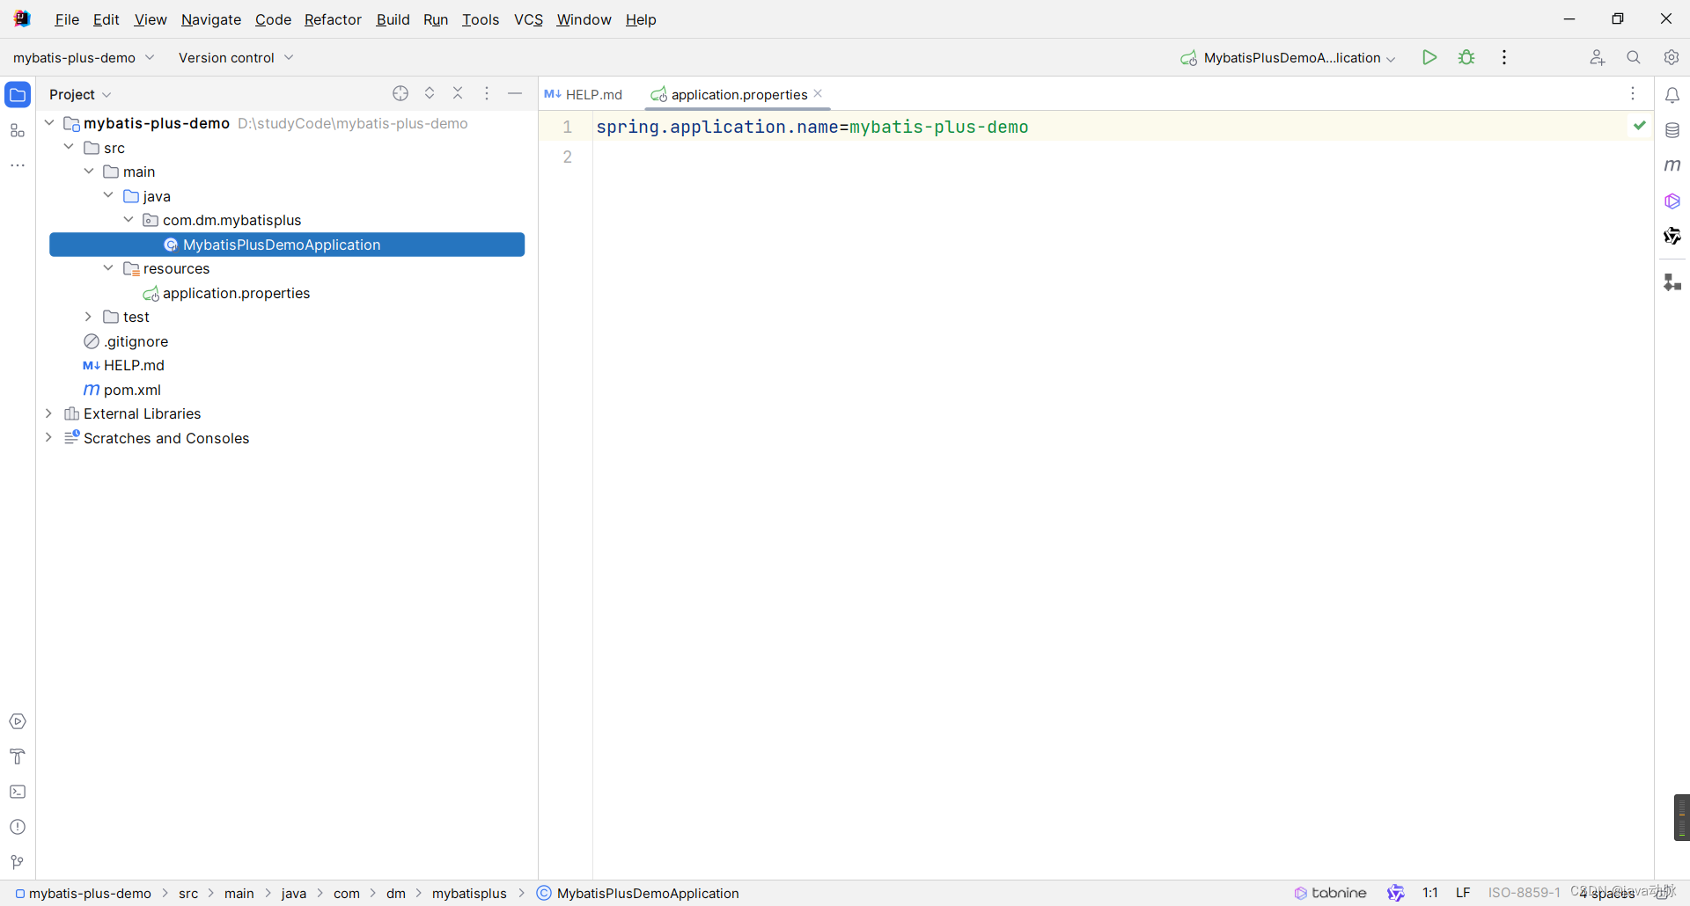Collapse com.dm.mybatisplus package
The image size is (1690, 906).
tap(129, 220)
